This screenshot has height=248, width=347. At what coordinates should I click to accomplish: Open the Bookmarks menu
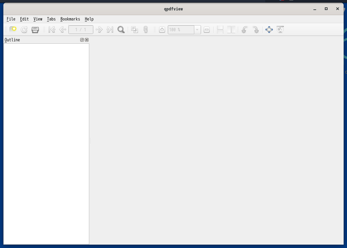pyautogui.click(x=70, y=19)
